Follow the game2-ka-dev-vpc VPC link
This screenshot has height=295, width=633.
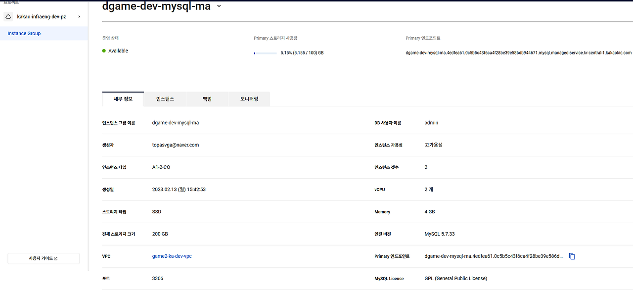click(x=172, y=256)
